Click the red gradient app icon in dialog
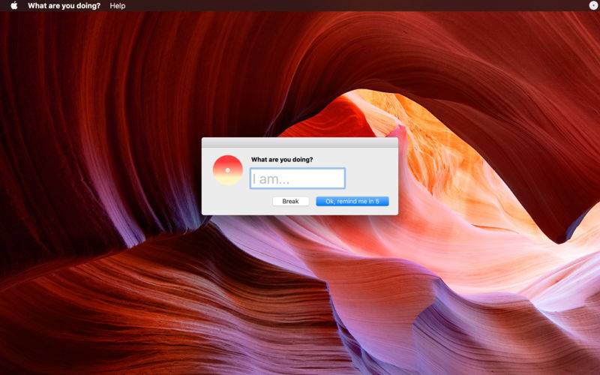Image resolution: width=600 pixels, height=375 pixels. (x=228, y=170)
